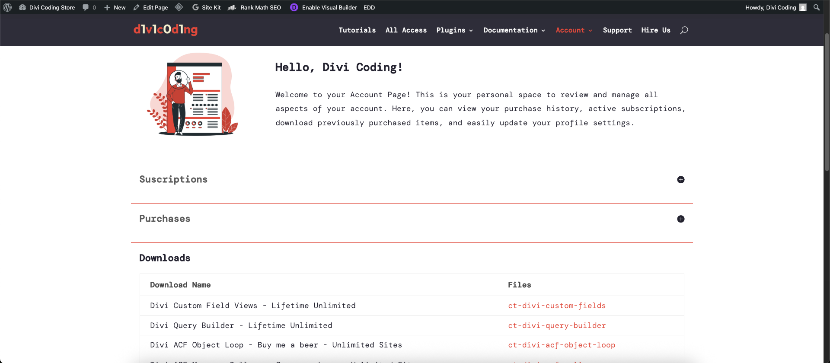830x363 pixels.
Task: Select 'Divi Query Builder - Lifetime Unlimited' row
Action: [412, 325]
